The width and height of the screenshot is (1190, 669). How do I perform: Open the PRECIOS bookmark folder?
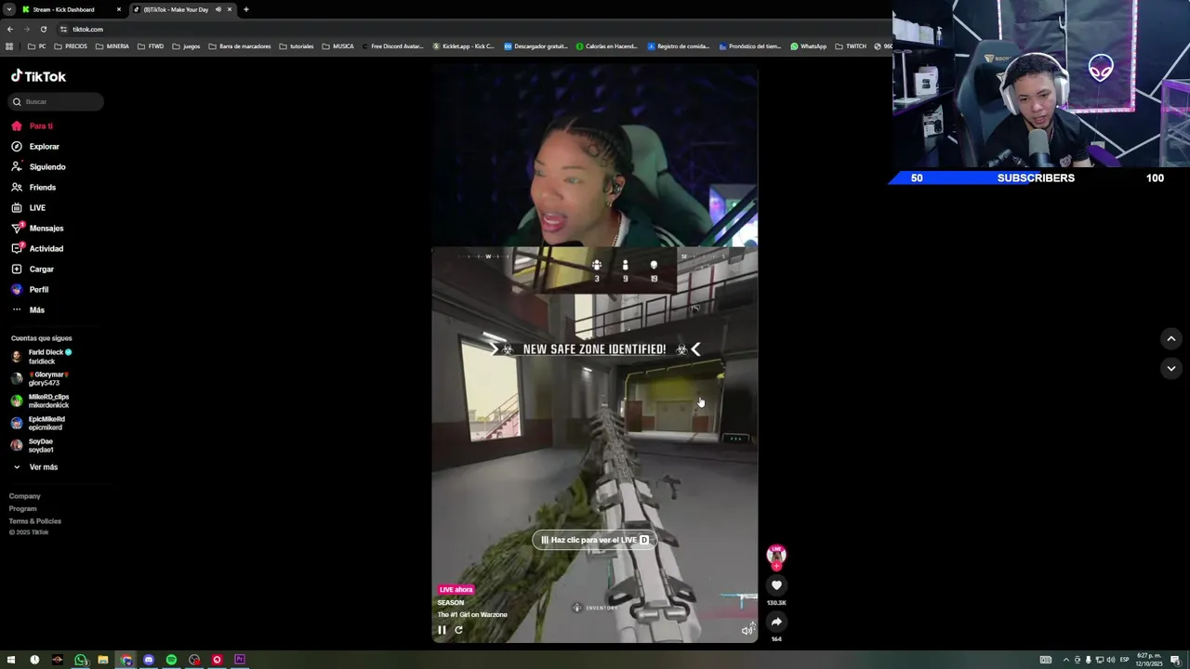(70, 46)
